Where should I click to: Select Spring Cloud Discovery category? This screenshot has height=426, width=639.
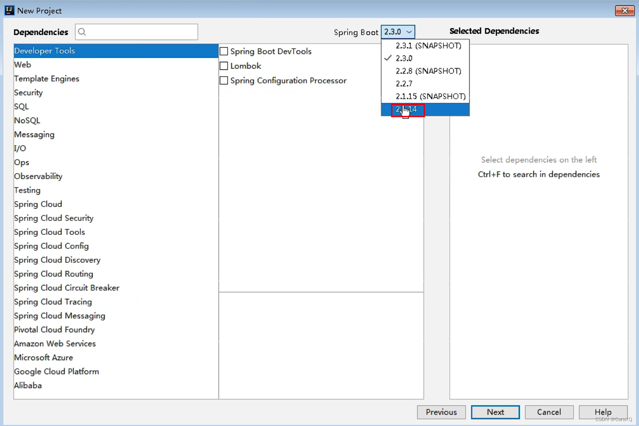pyautogui.click(x=116, y=261)
